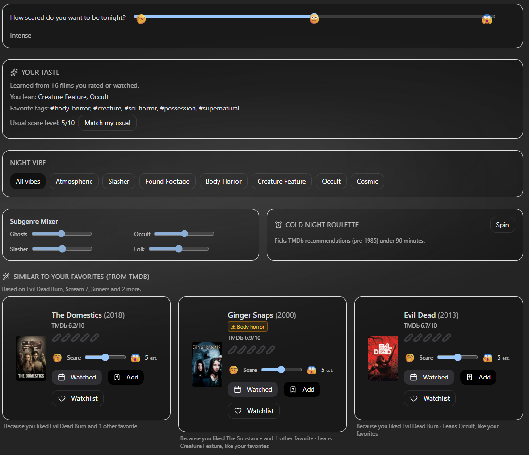This screenshot has height=455, width=529.
Task: Select the Atmospheric vibe
Action: click(74, 181)
